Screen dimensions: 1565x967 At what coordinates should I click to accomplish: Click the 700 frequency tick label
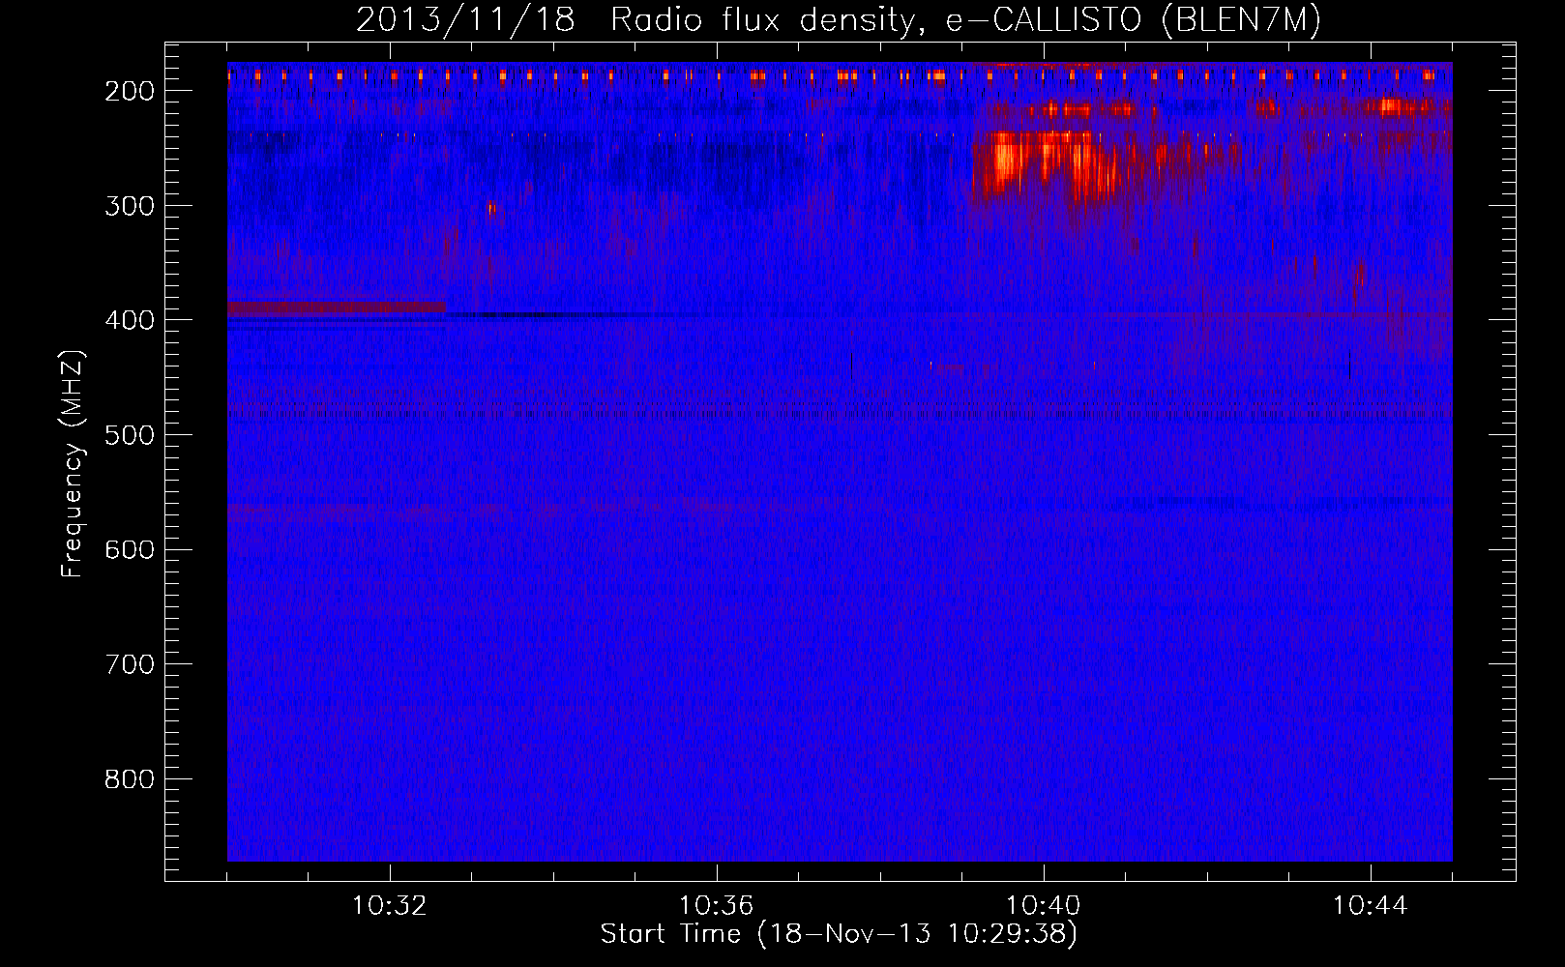point(130,664)
